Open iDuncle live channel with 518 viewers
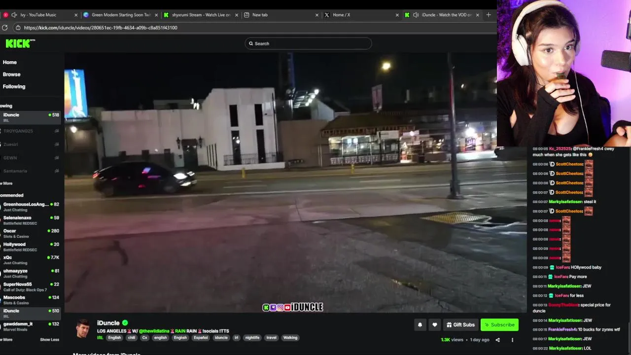The image size is (631, 355). (x=31, y=117)
